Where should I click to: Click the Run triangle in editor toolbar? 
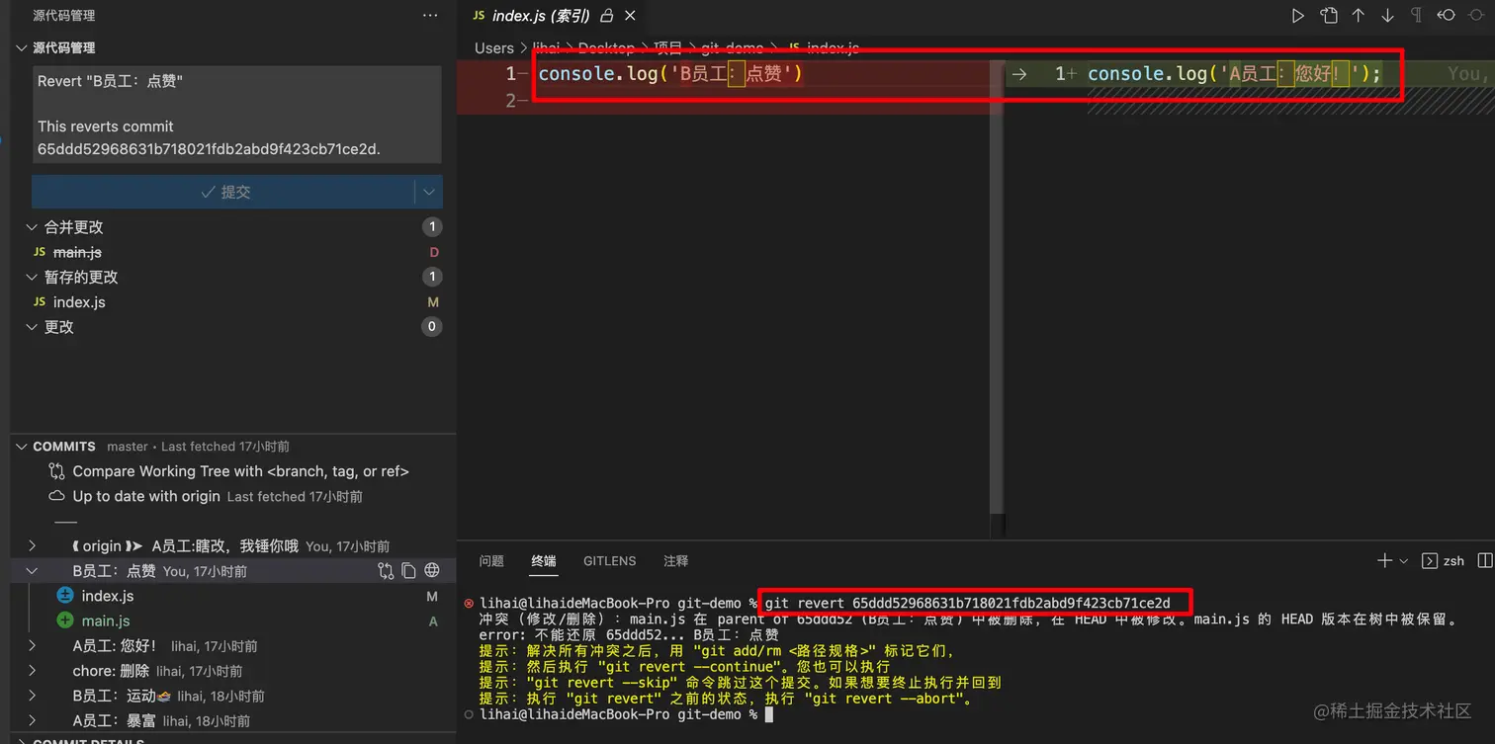(x=1298, y=16)
